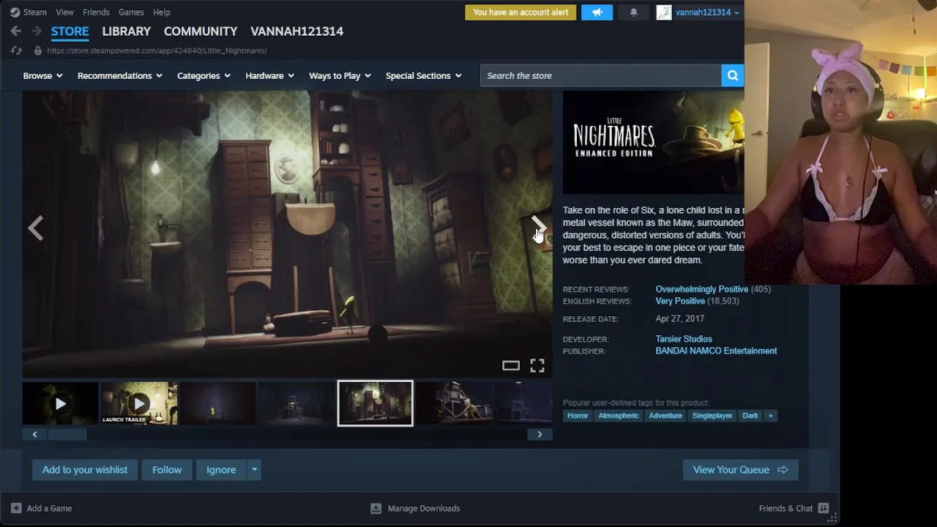Click the Little Nightmares Enhanced Edition header image
The width and height of the screenshot is (937, 527).
pos(653,143)
